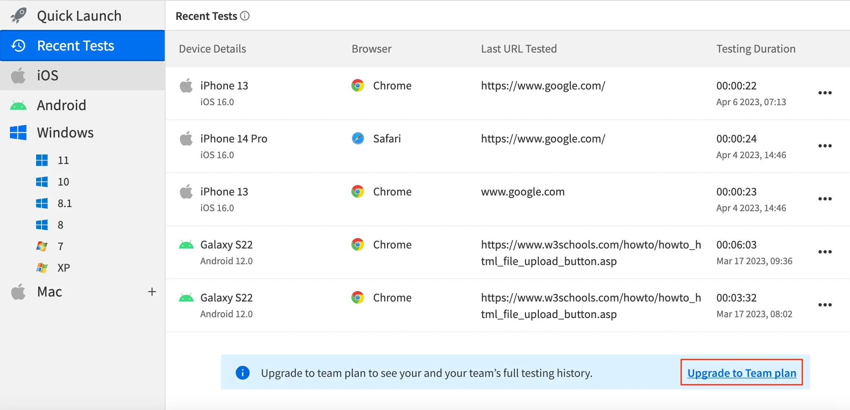Open the iPhone 14 Pro google.com URL
This screenshot has width=850, height=410.
(x=543, y=139)
